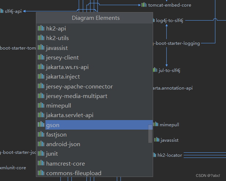The width and height of the screenshot is (226, 181).
Task: Click the Diagram Elements popup scrollbar thumb
Action: tap(150, 134)
